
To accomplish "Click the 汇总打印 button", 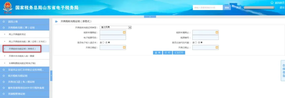I will tap(179, 53).
